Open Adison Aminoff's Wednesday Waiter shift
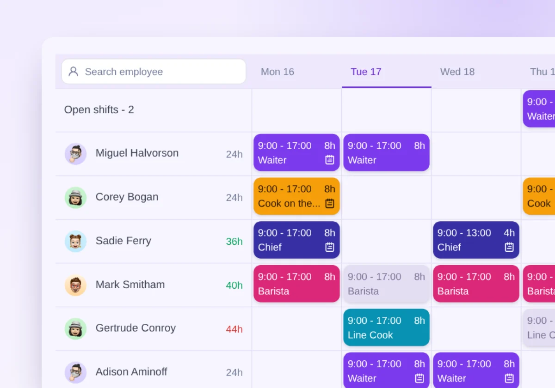This screenshot has height=388, width=555. (x=476, y=370)
